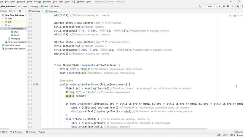The height and width of the screenshot is (137, 243).
Task: Click the CRLF line separator in status bar
Action: click(x=225, y=135)
